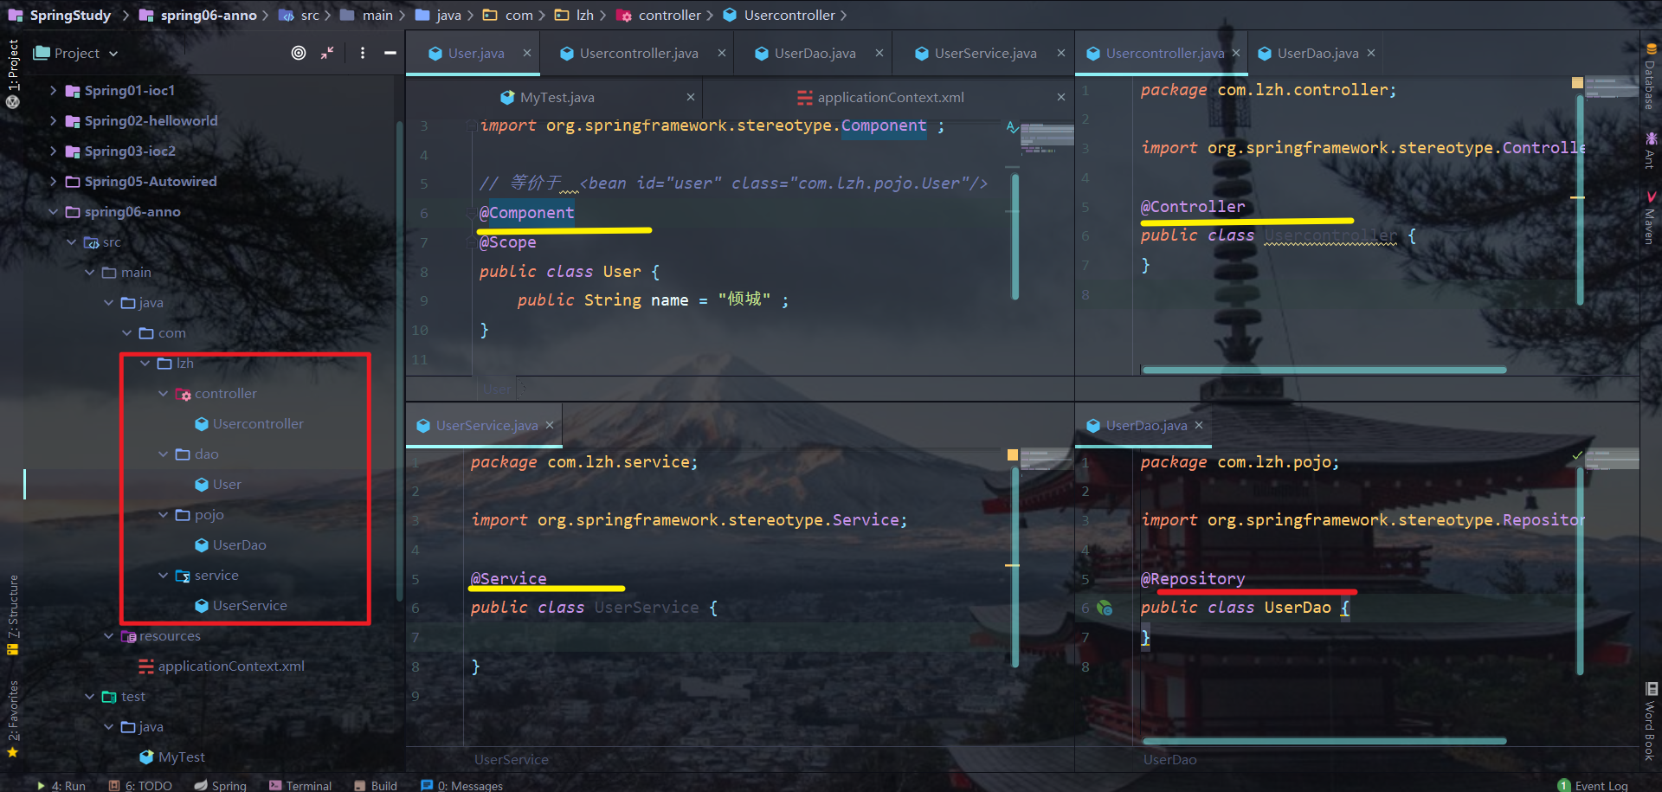Click gutter bean icon on UserDao line 6
The width and height of the screenshot is (1662, 792).
(1105, 608)
